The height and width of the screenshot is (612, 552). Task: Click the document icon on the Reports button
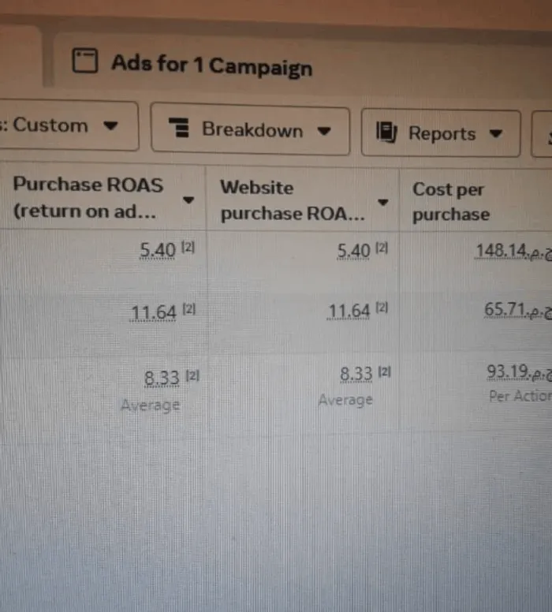pyautogui.click(x=386, y=132)
